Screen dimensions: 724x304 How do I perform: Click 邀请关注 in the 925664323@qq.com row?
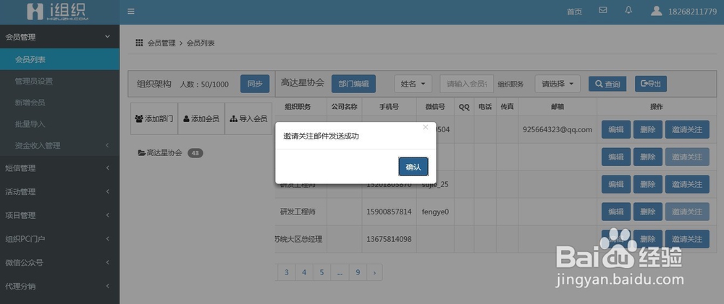[x=687, y=129]
